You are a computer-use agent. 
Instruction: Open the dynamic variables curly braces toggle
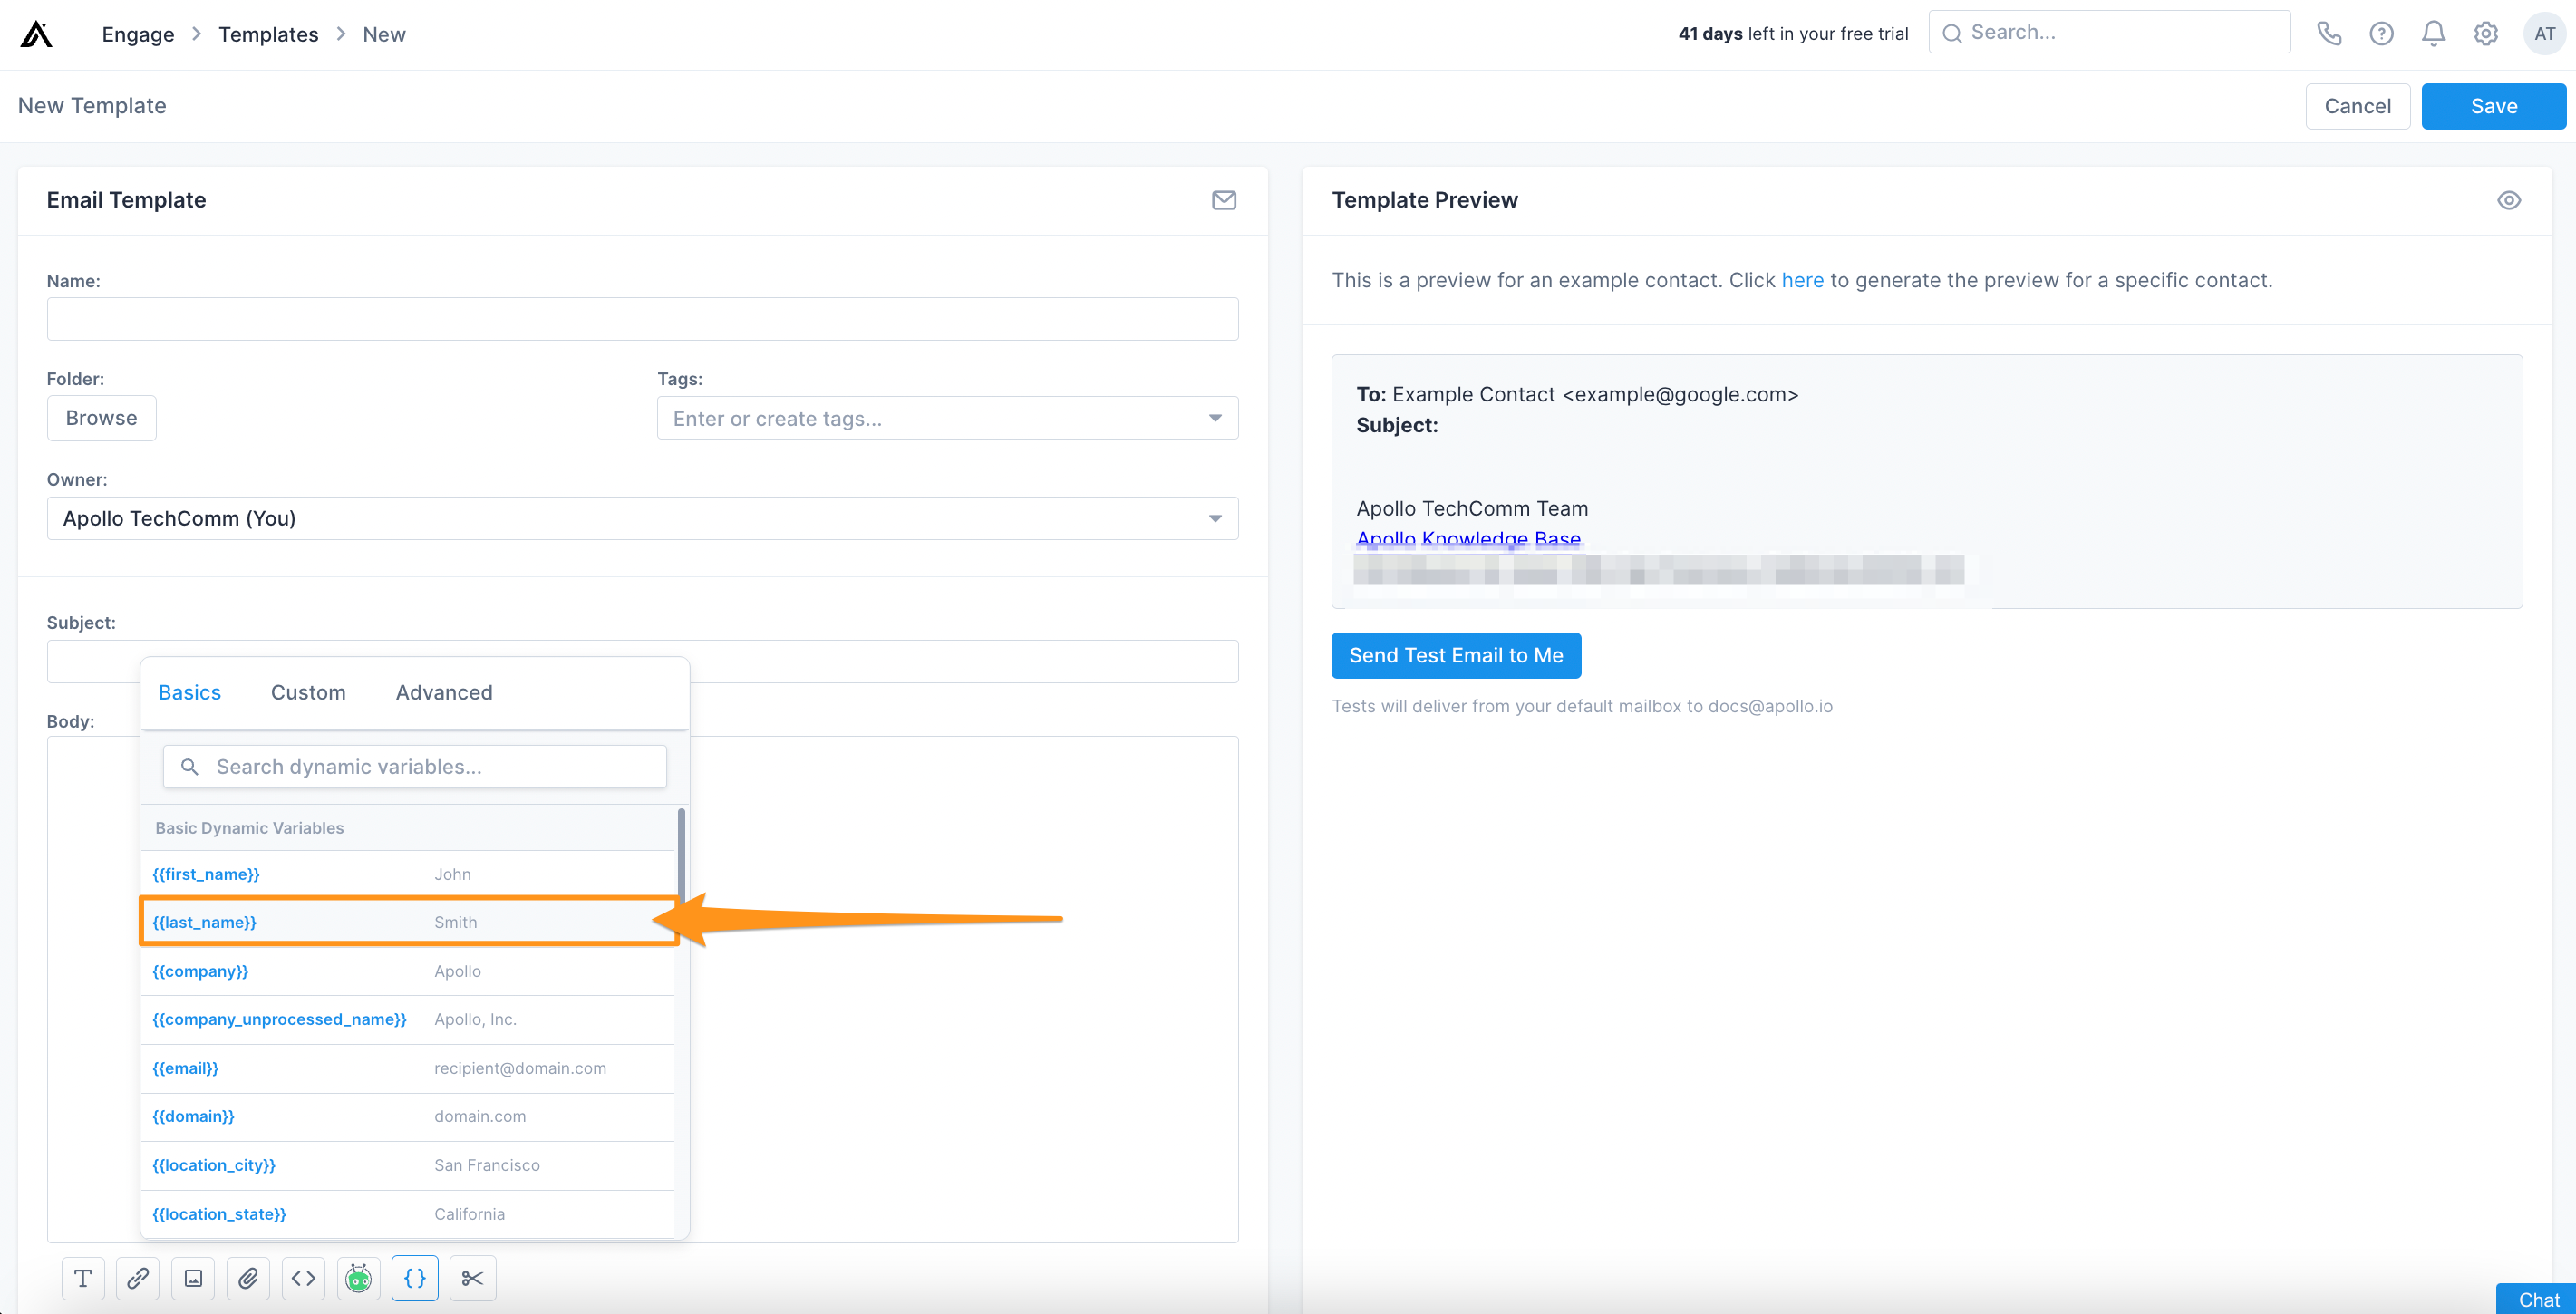pyautogui.click(x=415, y=1277)
